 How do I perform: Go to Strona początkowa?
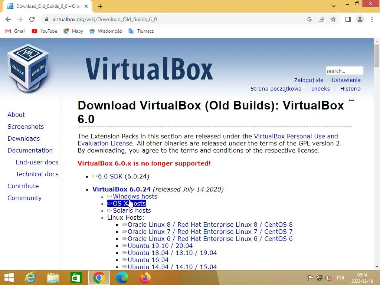point(276,89)
